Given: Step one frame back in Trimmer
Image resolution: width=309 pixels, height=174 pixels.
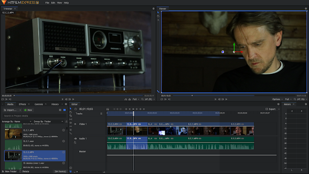Looking at the screenshot, I should (x=66, y=99).
